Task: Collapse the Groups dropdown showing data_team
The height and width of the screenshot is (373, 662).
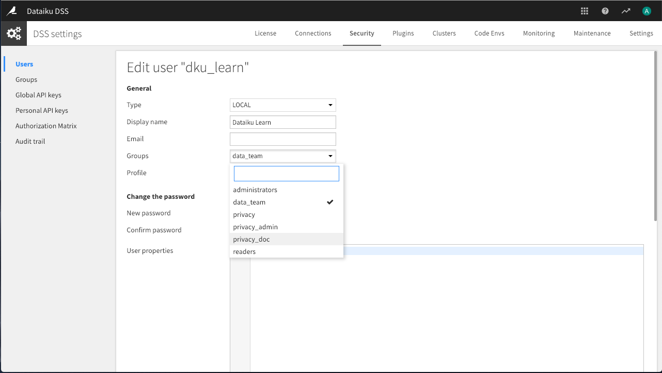Action: pos(283,156)
